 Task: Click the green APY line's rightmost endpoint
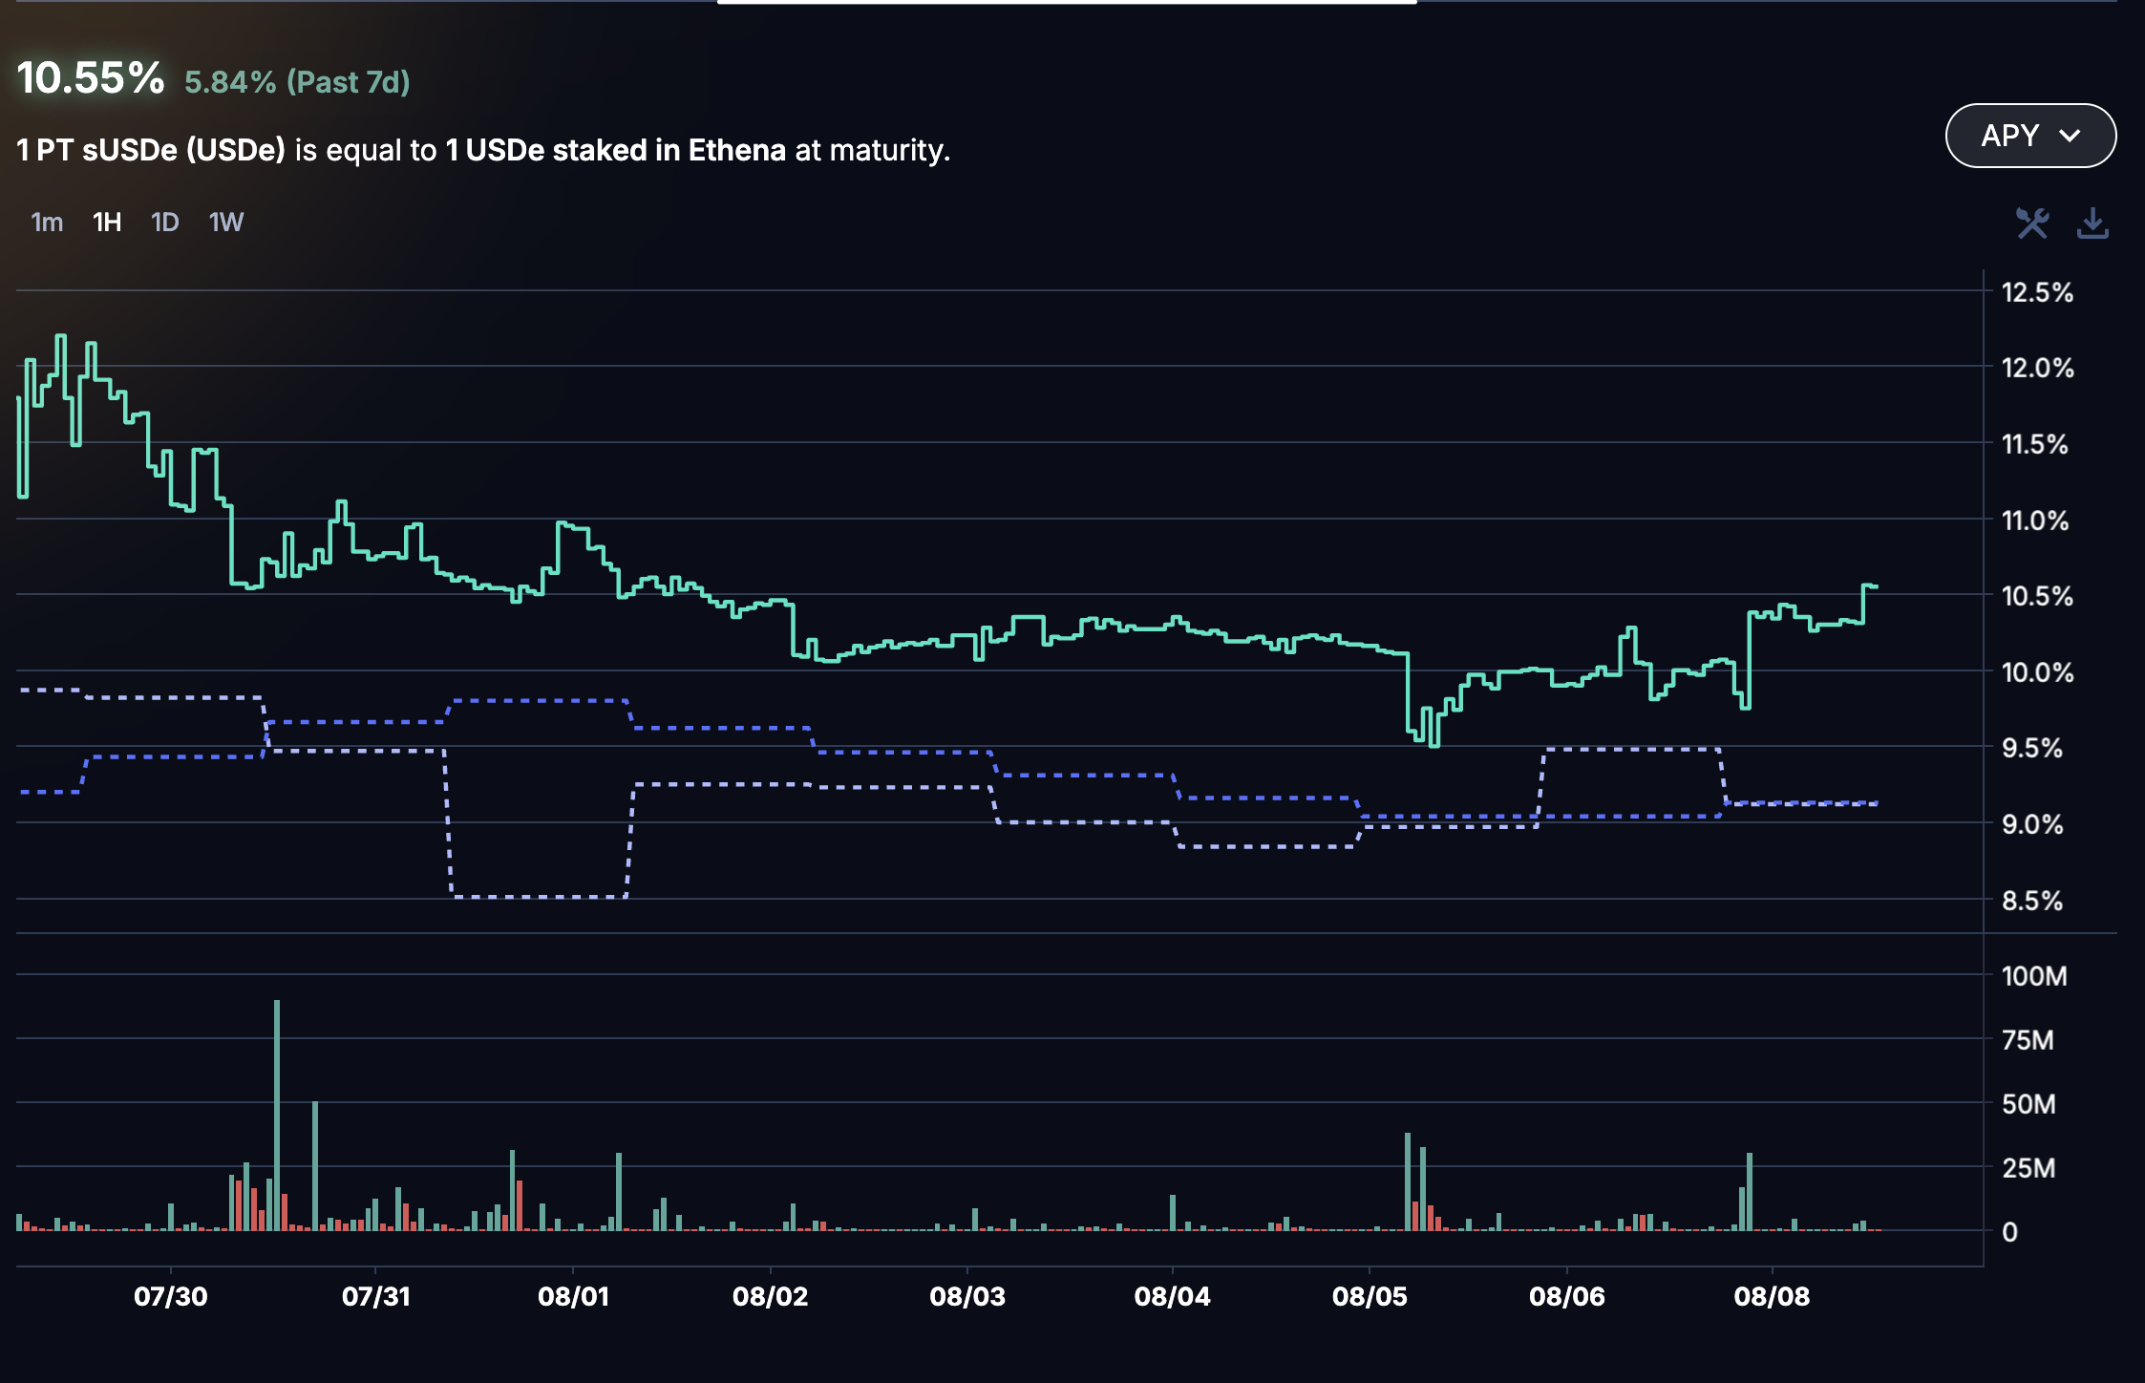click(x=1875, y=586)
